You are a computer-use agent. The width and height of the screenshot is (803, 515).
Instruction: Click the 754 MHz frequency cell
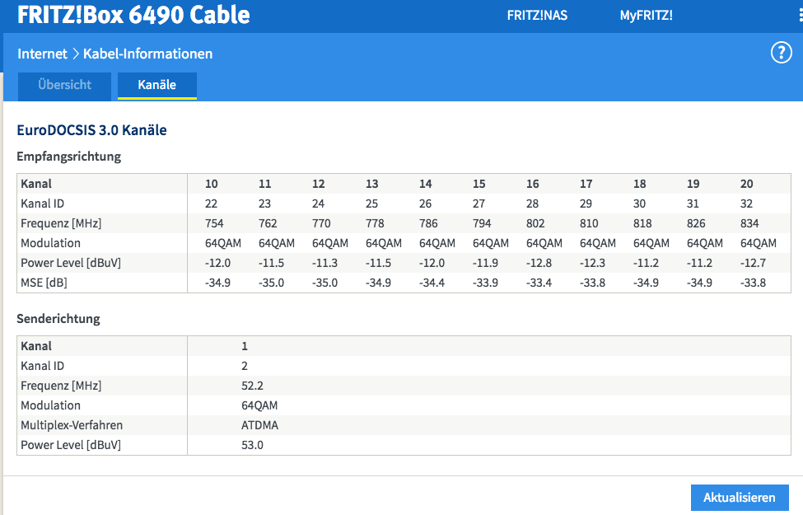pyautogui.click(x=214, y=223)
